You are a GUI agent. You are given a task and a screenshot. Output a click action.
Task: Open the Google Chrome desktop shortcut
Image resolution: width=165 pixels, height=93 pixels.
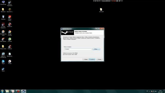pos(10,33)
